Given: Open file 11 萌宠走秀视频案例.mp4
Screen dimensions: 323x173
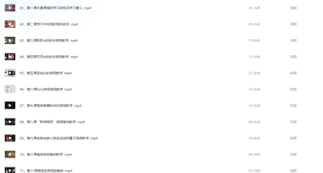Looking at the screenshot, I should [x=46, y=171].
